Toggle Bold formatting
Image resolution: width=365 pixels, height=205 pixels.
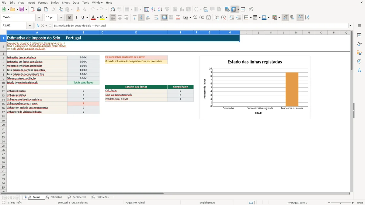tap(70, 18)
